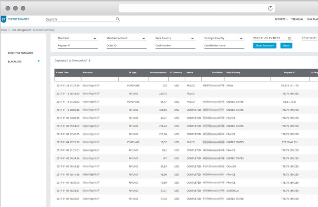318x207 pixels.
Task: Click IP address 66.87.72.51
Action: [x=290, y=102]
